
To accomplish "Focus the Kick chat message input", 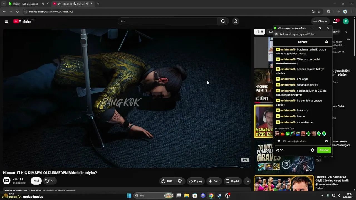I will pyautogui.click(x=303, y=141).
